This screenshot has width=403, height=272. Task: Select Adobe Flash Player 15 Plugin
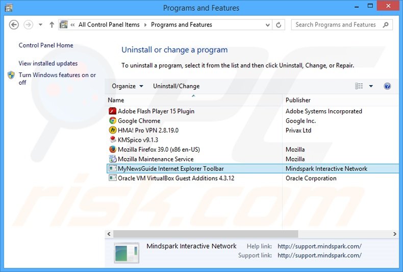coord(156,111)
